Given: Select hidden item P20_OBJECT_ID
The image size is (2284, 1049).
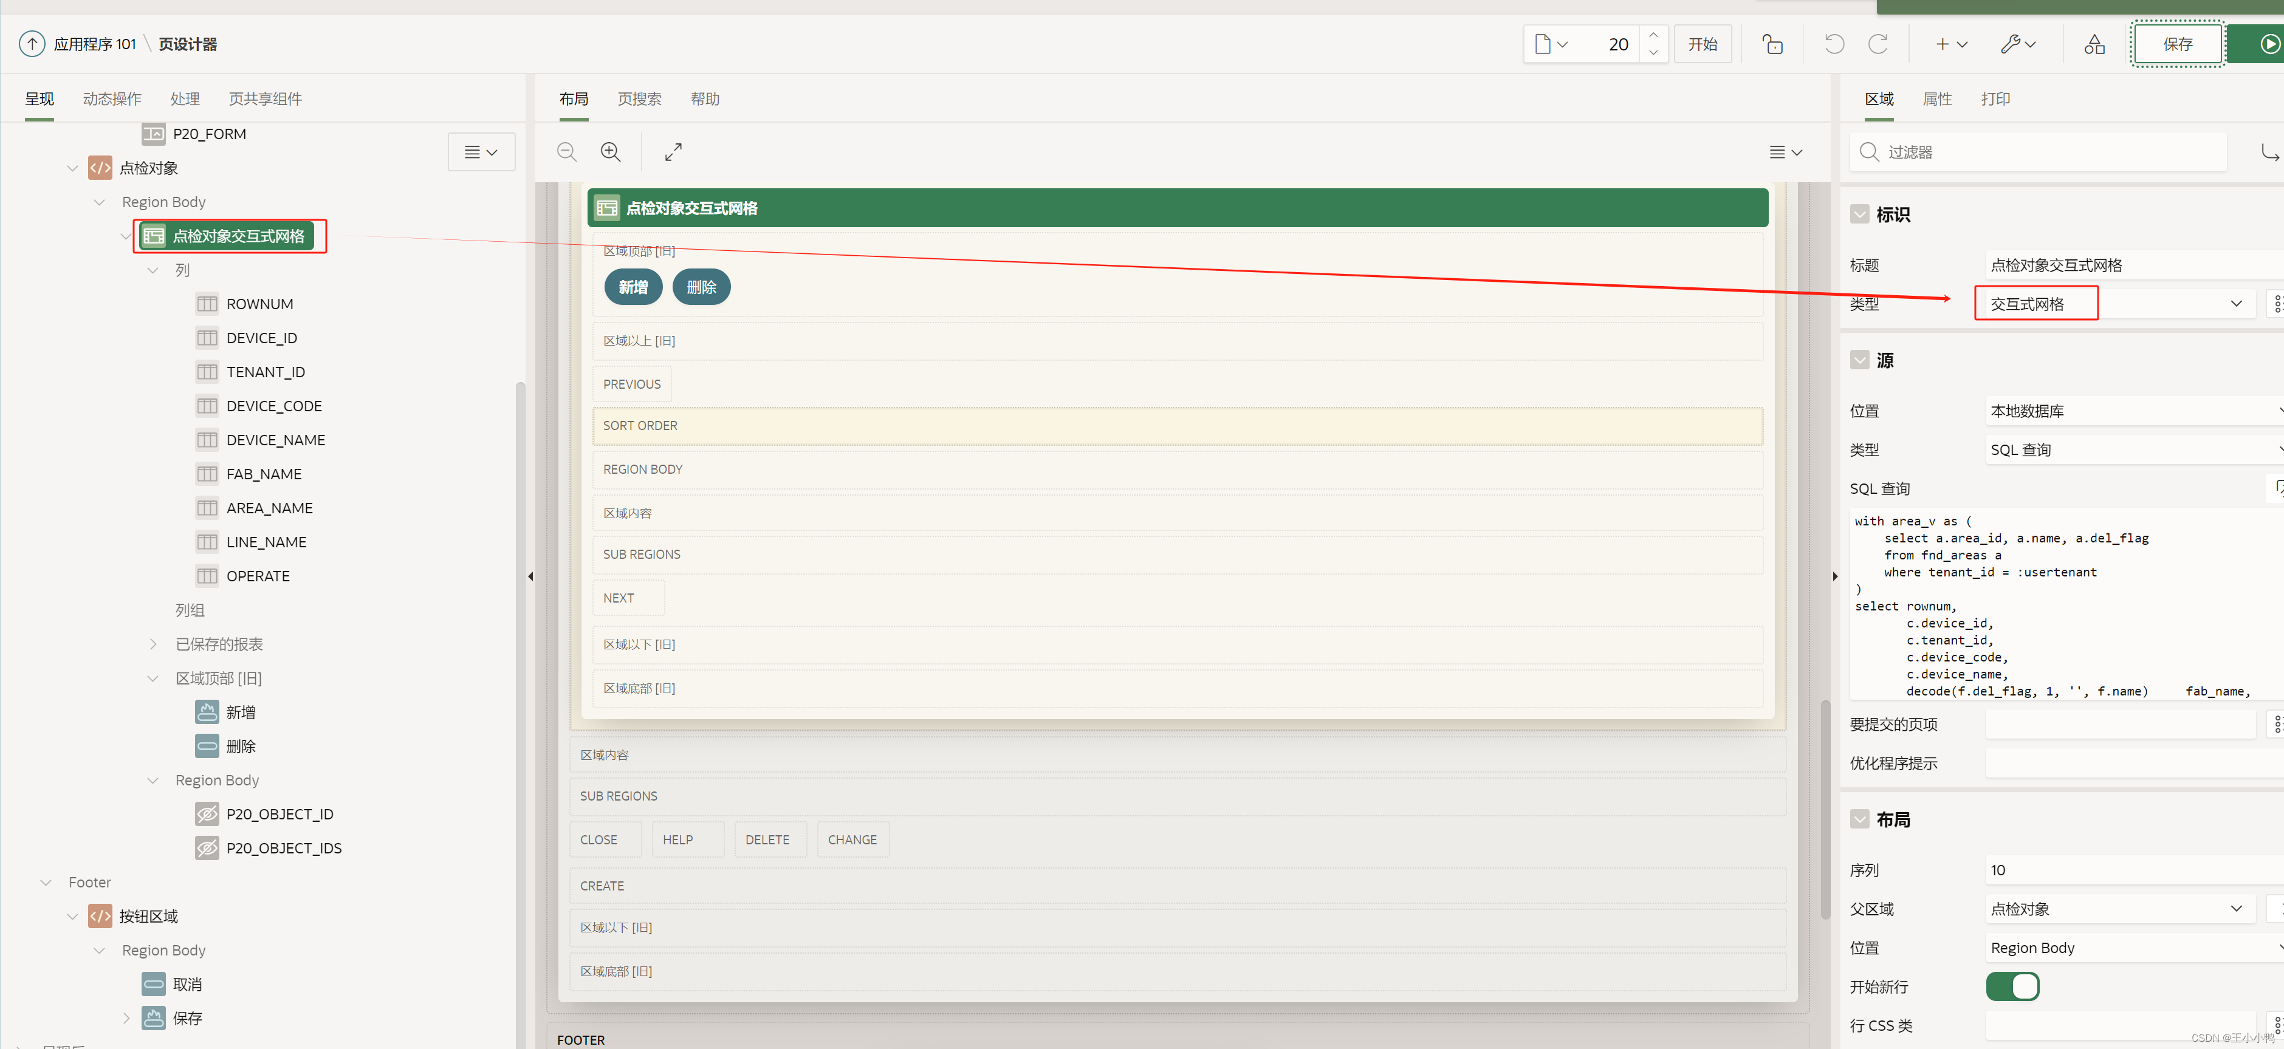Looking at the screenshot, I should (x=279, y=814).
